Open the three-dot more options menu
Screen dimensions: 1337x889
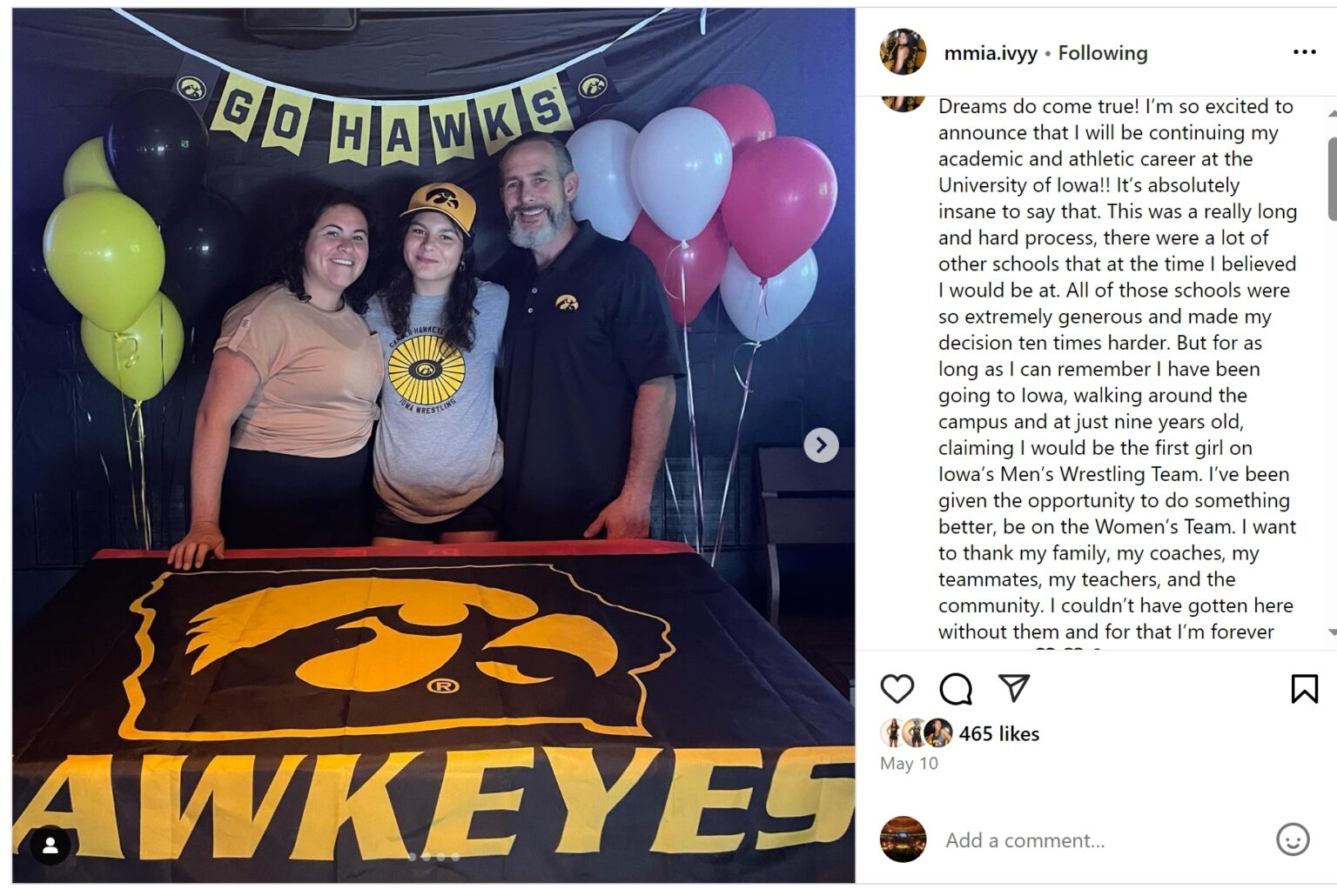[x=1304, y=53]
